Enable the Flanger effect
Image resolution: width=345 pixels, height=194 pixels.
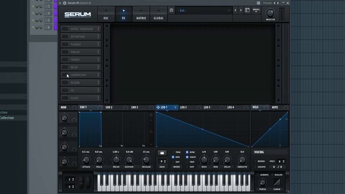click(65, 44)
